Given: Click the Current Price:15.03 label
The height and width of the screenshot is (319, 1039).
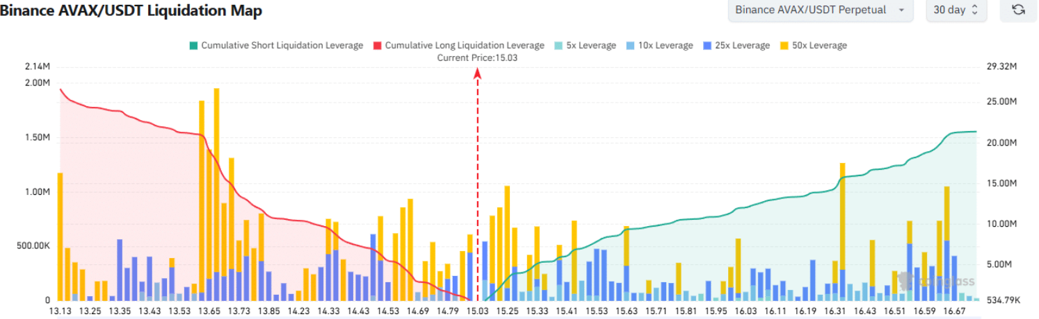Looking at the screenshot, I should click(477, 58).
